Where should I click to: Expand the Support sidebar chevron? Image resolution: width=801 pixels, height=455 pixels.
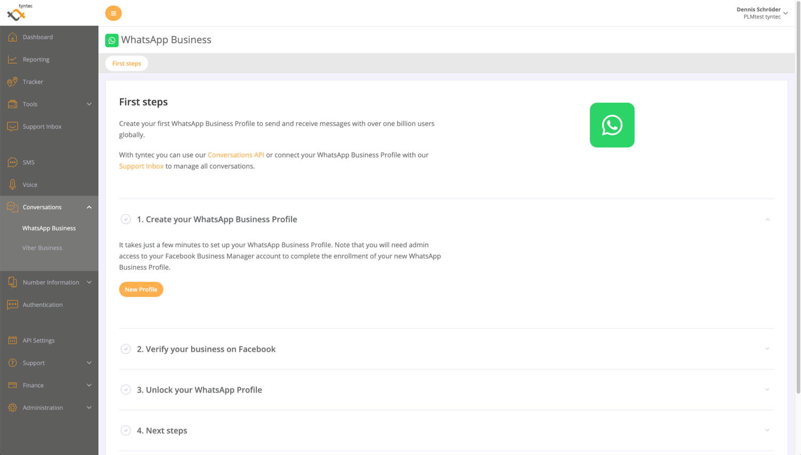coord(89,363)
